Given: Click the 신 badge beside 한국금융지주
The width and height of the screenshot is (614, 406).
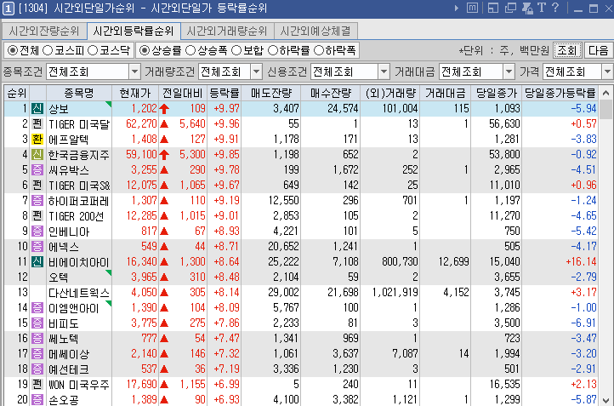Looking at the screenshot, I should [37, 154].
